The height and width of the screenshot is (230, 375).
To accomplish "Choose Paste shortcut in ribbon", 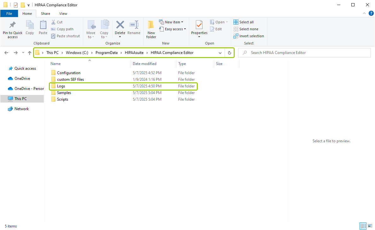I will pyautogui.click(x=66, y=36).
